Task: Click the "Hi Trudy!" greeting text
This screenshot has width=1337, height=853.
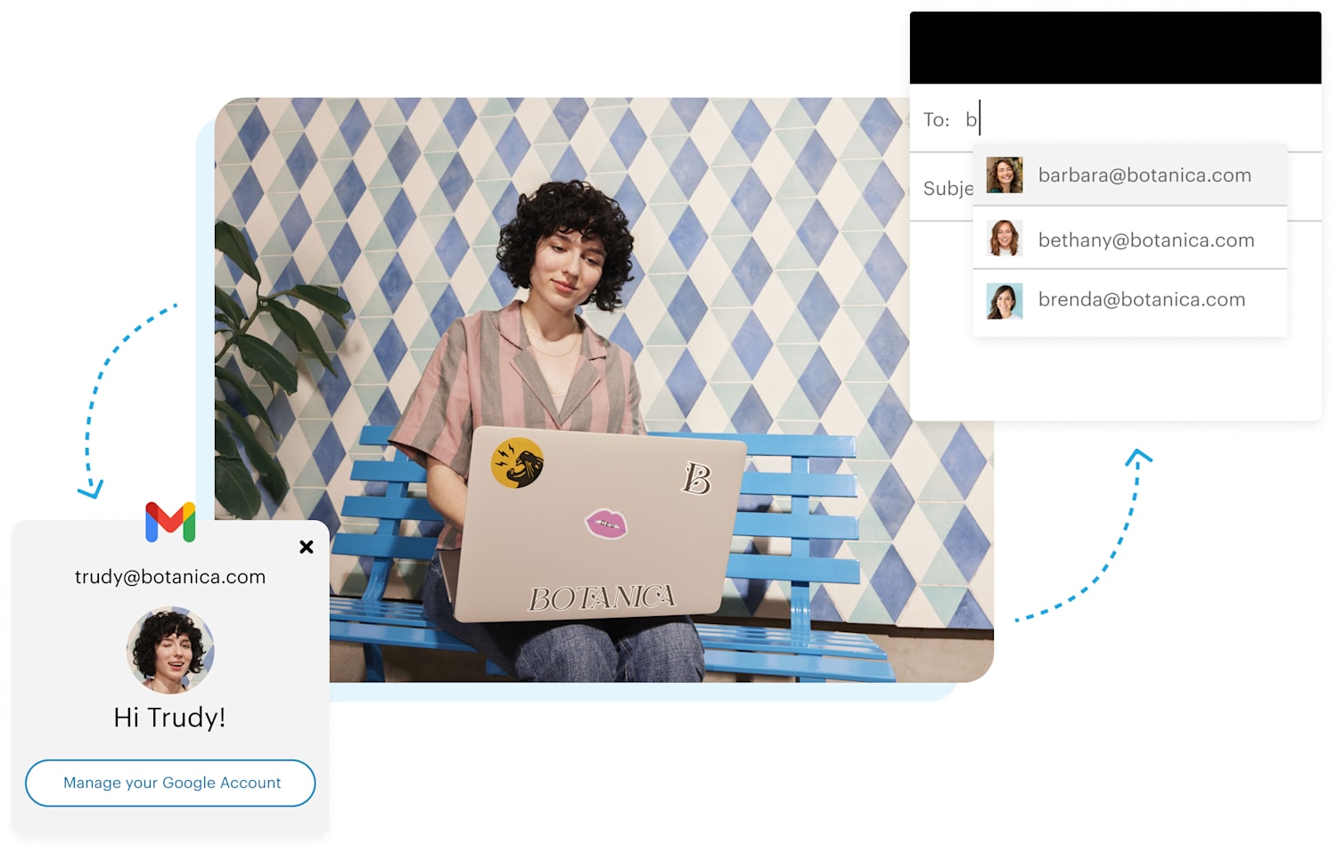Action: [x=170, y=716]
